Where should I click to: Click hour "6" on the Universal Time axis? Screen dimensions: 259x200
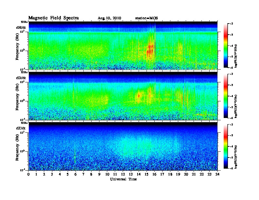76,174
